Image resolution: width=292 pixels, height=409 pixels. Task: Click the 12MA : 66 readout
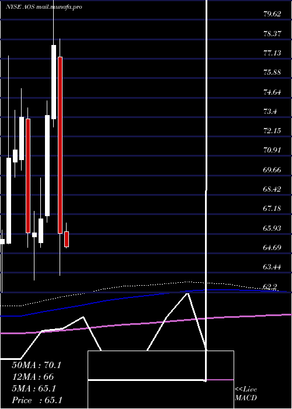(x=33, y=377)
